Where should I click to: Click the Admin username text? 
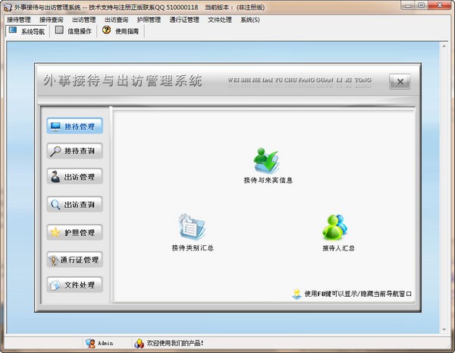pyautogui.click(x=105, y=343)
